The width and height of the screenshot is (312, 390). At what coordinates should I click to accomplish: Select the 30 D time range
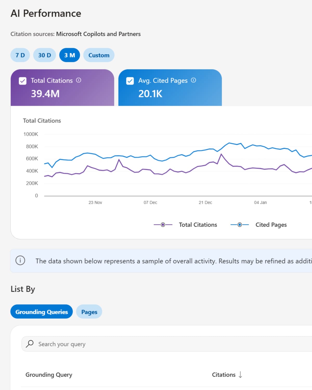[x=44, y=55]
